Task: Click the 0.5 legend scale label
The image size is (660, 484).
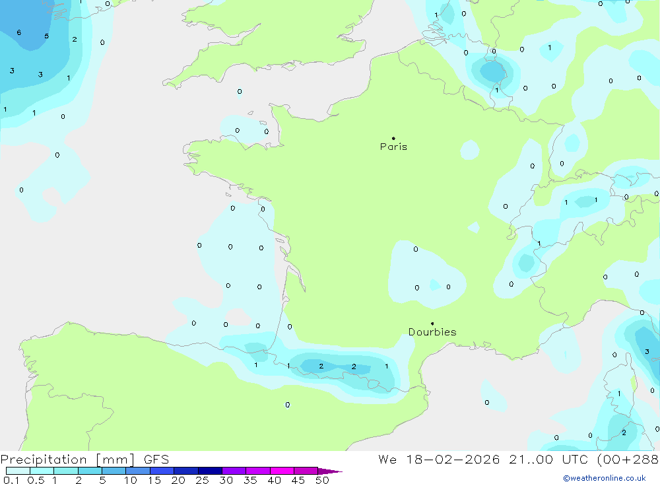Action: (36, 480)
